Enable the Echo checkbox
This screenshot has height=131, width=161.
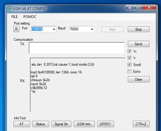(x=129, y=71)
